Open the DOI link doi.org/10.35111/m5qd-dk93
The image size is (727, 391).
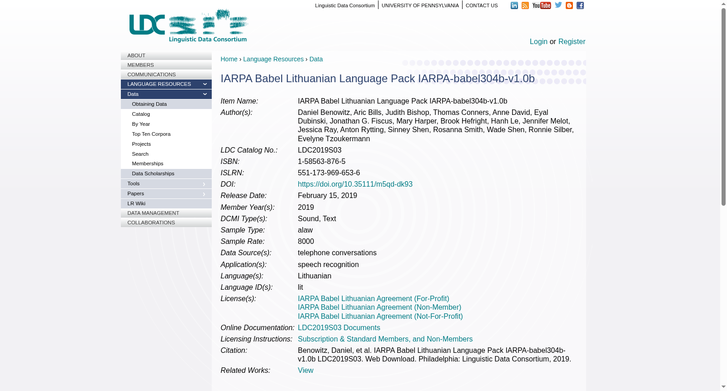(x=355, y=184)
